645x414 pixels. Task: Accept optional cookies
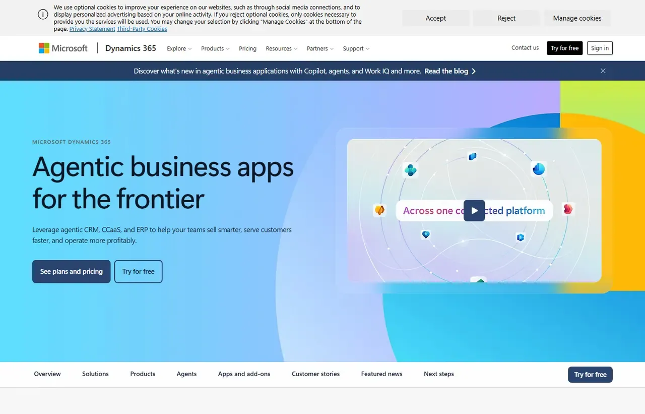[435, 18]
